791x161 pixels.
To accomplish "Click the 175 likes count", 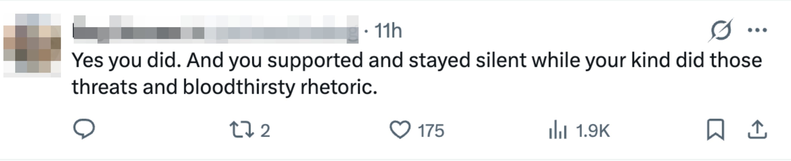I will coord(431,131).
